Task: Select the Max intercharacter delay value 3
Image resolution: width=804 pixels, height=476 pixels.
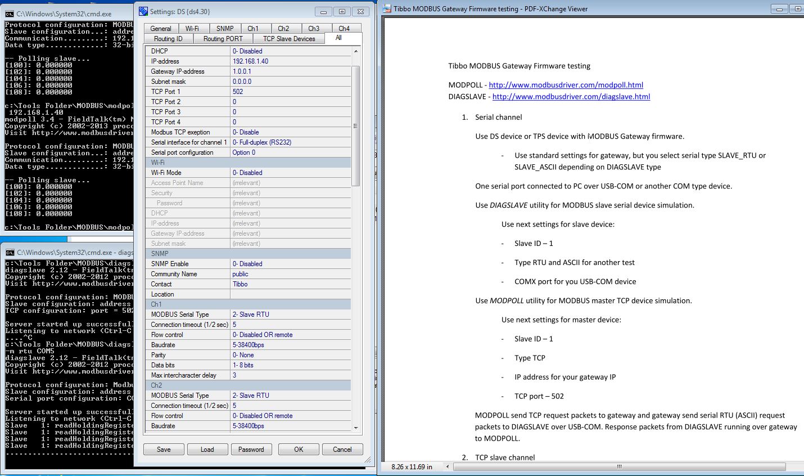Action: tap(234, 375)
